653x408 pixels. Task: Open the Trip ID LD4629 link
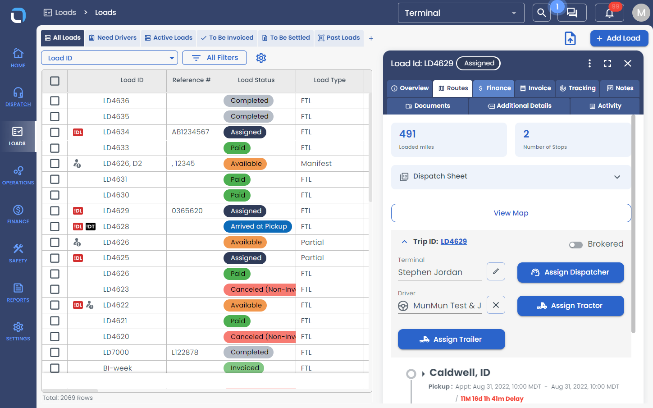click(x=454, y=242)
